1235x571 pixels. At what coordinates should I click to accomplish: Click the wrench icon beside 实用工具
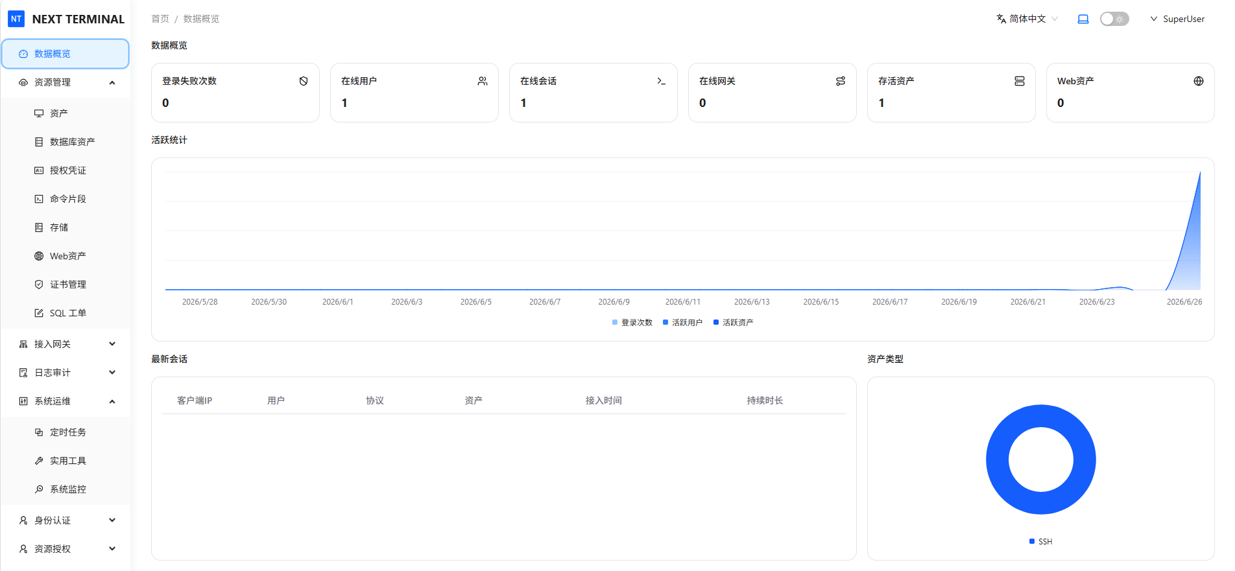coord(39,461)
